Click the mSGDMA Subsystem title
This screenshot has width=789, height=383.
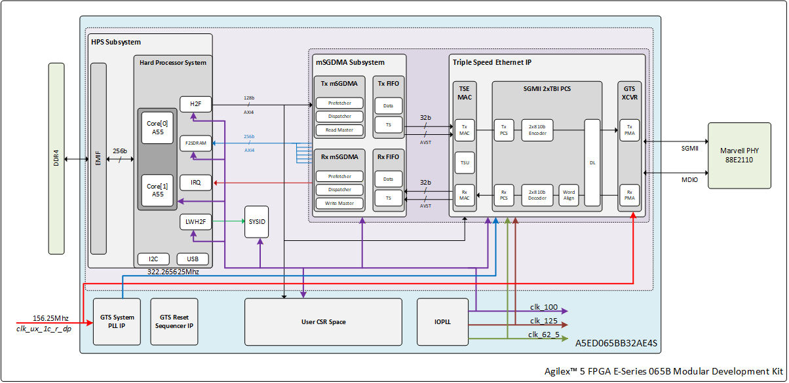pyautogui.click(x=349, y=63)
